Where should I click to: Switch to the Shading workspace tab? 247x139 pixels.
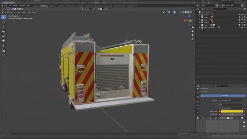tap(80, 6)
